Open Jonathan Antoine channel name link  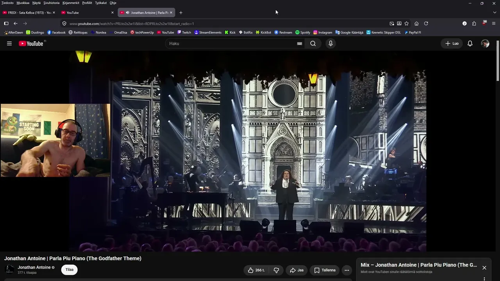(34, 267)
